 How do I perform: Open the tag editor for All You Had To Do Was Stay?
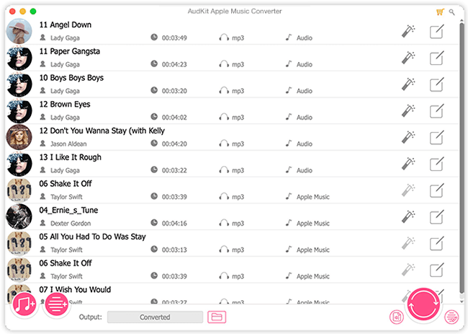click(x=436, y=243)
